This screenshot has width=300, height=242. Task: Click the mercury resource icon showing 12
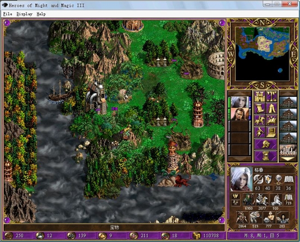click(x=40, y=236)
